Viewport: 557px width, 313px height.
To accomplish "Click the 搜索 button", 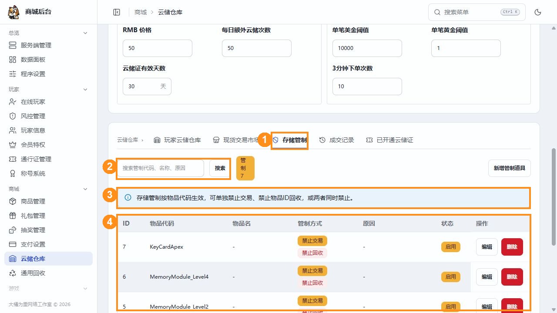I will coord(220,168).
